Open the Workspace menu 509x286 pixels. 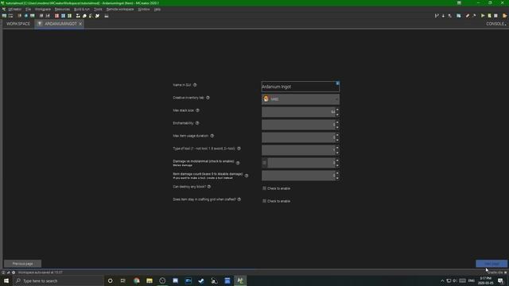[x=43, y=10]
